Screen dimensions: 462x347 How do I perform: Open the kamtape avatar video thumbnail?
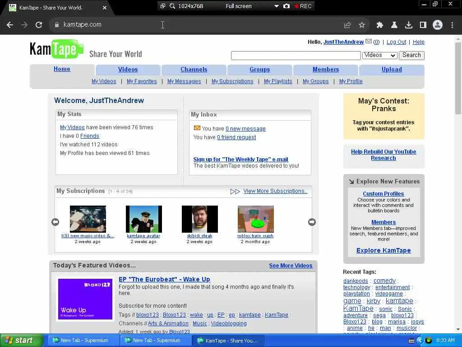(x=144, y=219)
